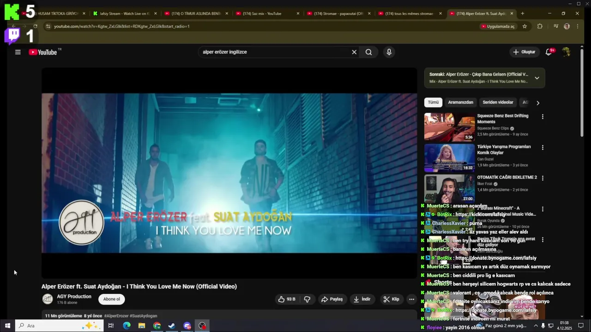Expand the Sonraki mix playlist panel
Image resolution: width=591 pixels, height=332 pixels.
tap(537, 78)
